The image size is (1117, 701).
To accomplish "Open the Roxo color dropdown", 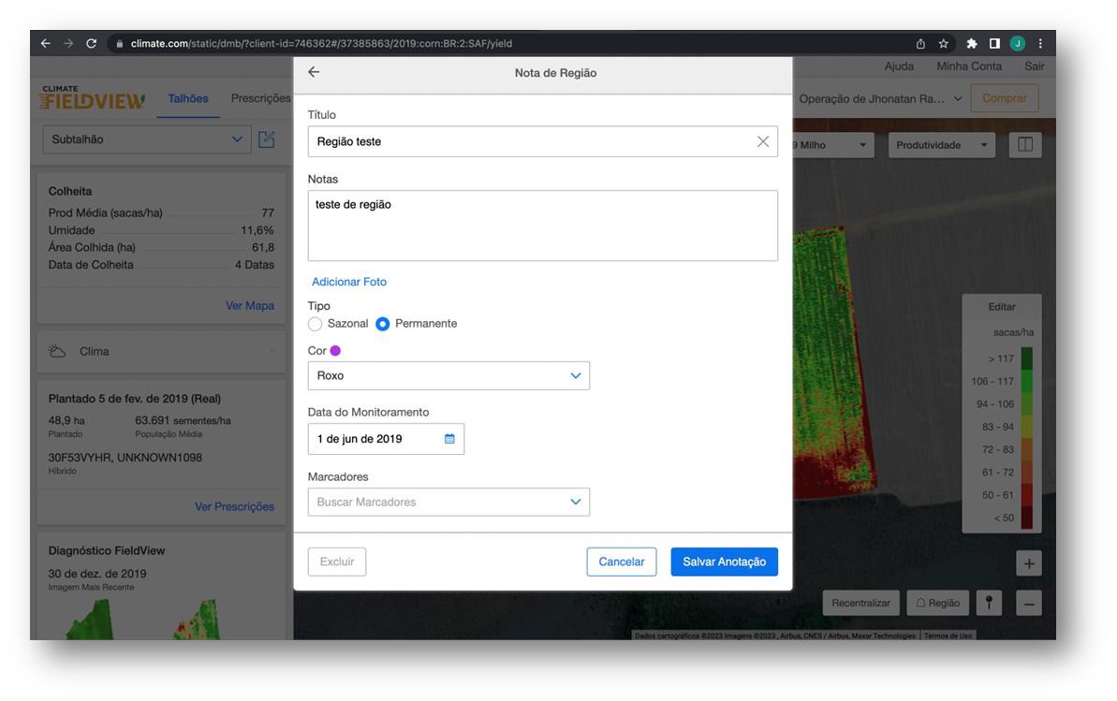I will pyautogui.click(x=448, y=376).
